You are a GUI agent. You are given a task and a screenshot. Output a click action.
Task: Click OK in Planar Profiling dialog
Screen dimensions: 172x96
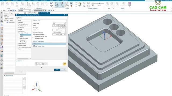click(x=57, y=70)
